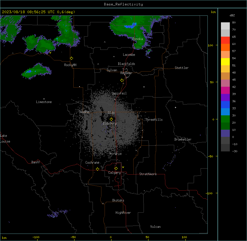
Task: Select the yellow diamond marker below Cochrane
Action: click(97, 169)
